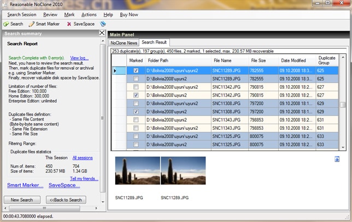352x222 pixels.
Task: Click the summary panel scroll left arrow
Action: pos(5,208)
